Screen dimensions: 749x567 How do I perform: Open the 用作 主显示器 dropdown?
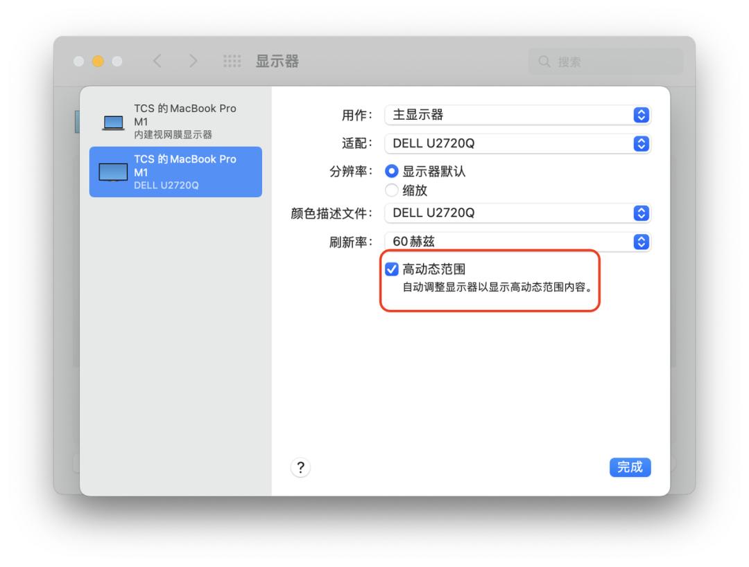(518, 115)
